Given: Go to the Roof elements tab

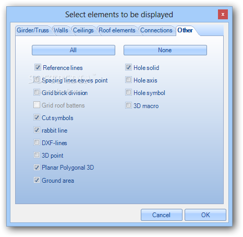Looking at the screenshot, I should 117,30.
